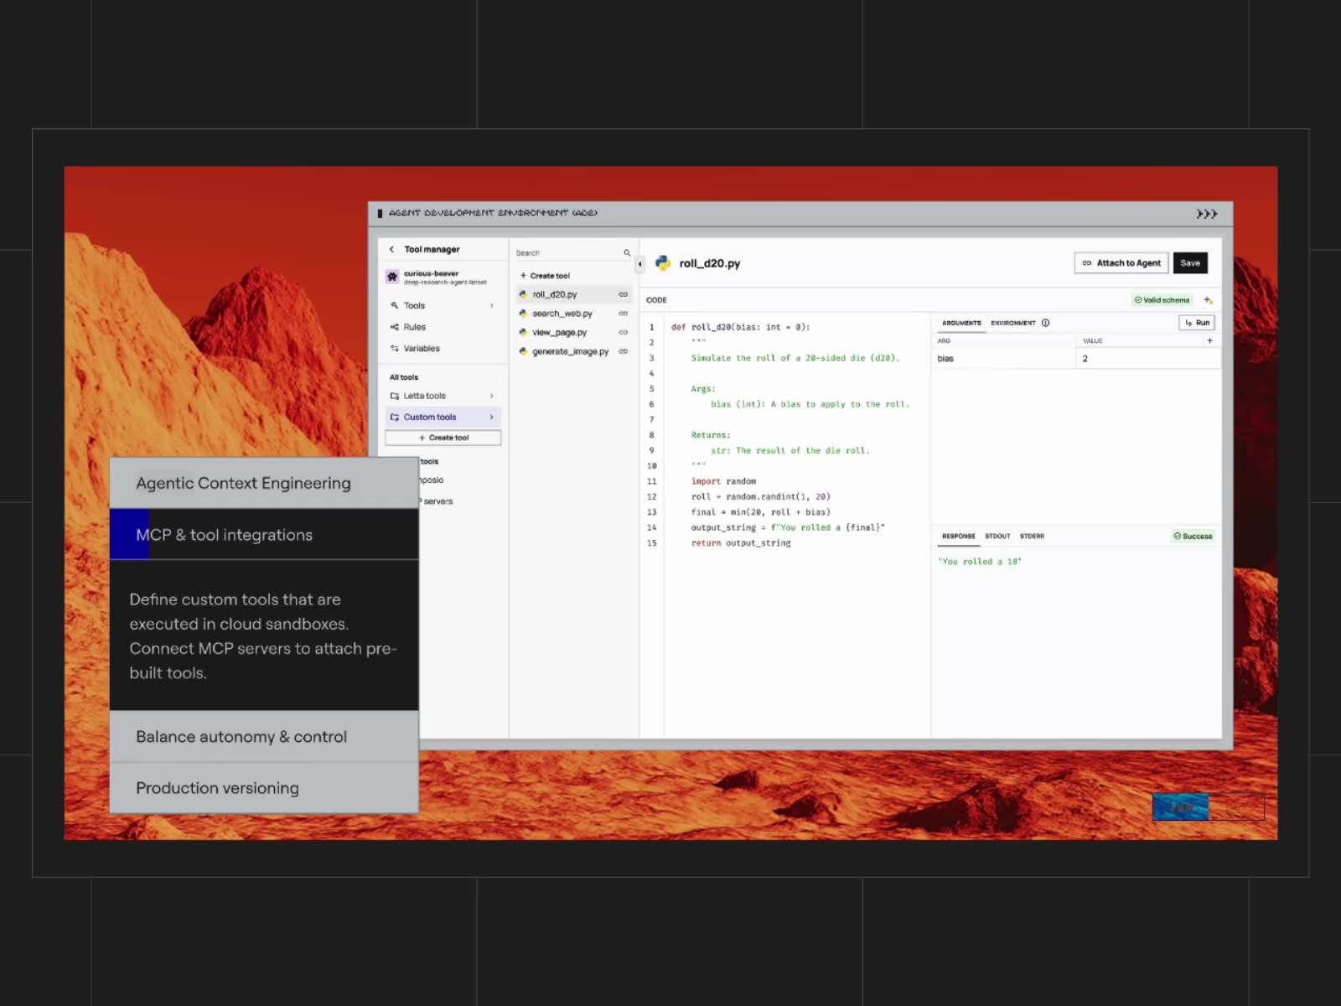The image size is (1341, 1006).
Task: Collapse the tool list with the arrow toggle
Action: (640, 264)
